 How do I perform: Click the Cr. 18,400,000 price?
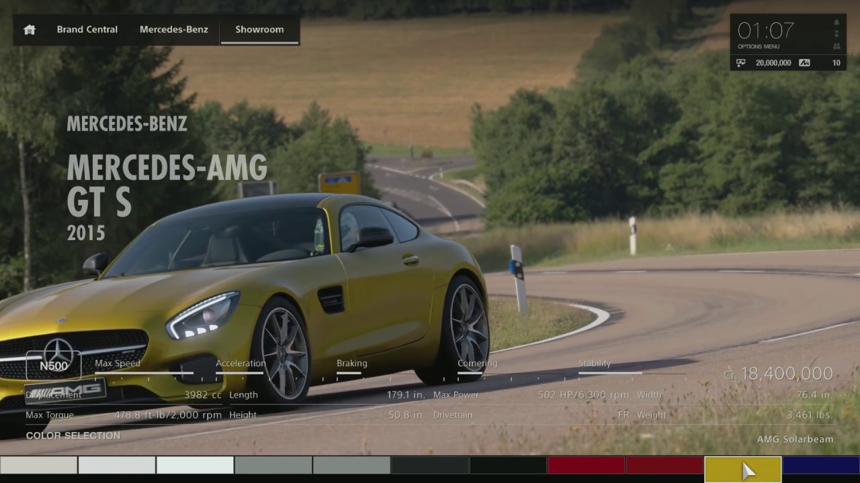(779, 374)
